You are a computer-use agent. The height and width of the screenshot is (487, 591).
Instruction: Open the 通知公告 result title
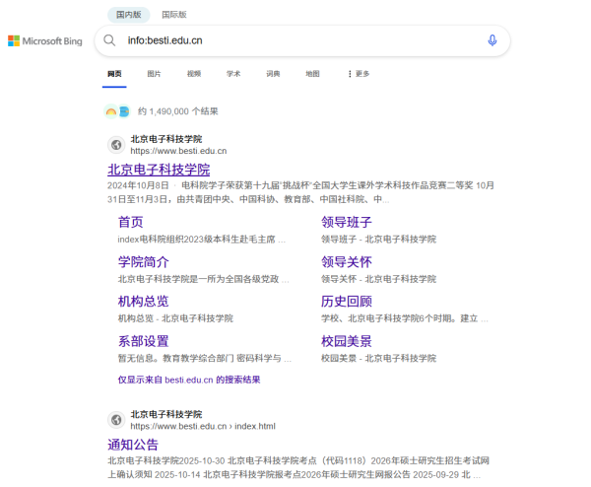click(x=133, y=445)
